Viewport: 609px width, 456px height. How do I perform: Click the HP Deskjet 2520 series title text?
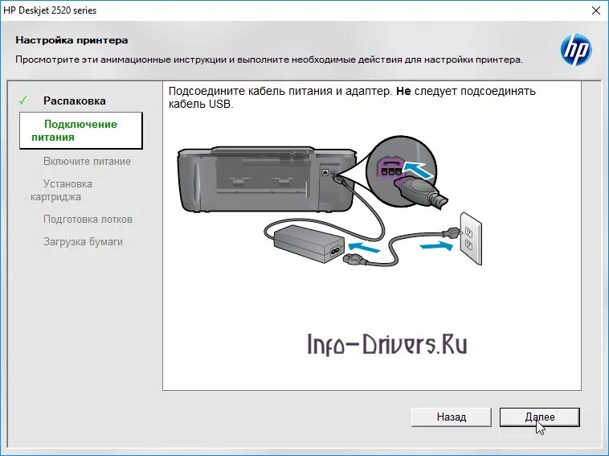(x=50, y=10)
